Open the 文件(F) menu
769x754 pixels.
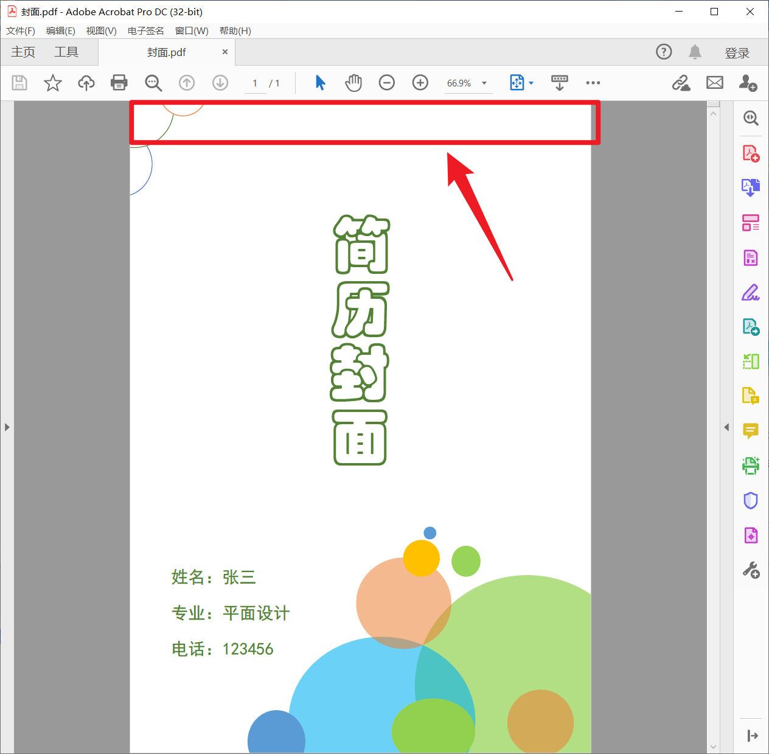click(x=21, y=31)
